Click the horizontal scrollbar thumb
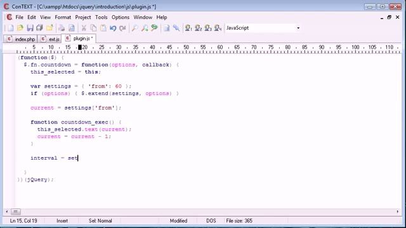The image size is (406, 228). pos(15,212)
